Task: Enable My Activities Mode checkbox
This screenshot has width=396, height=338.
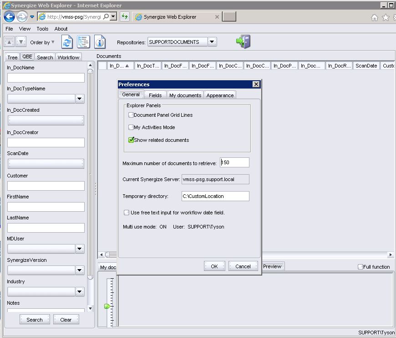Action: (131, 127)
